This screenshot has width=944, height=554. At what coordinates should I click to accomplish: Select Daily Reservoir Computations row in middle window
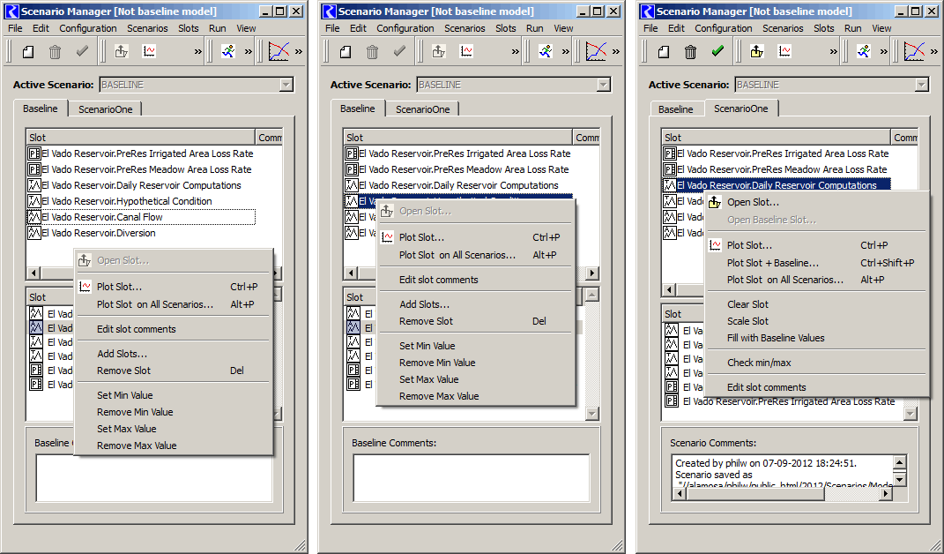point(458,185)
